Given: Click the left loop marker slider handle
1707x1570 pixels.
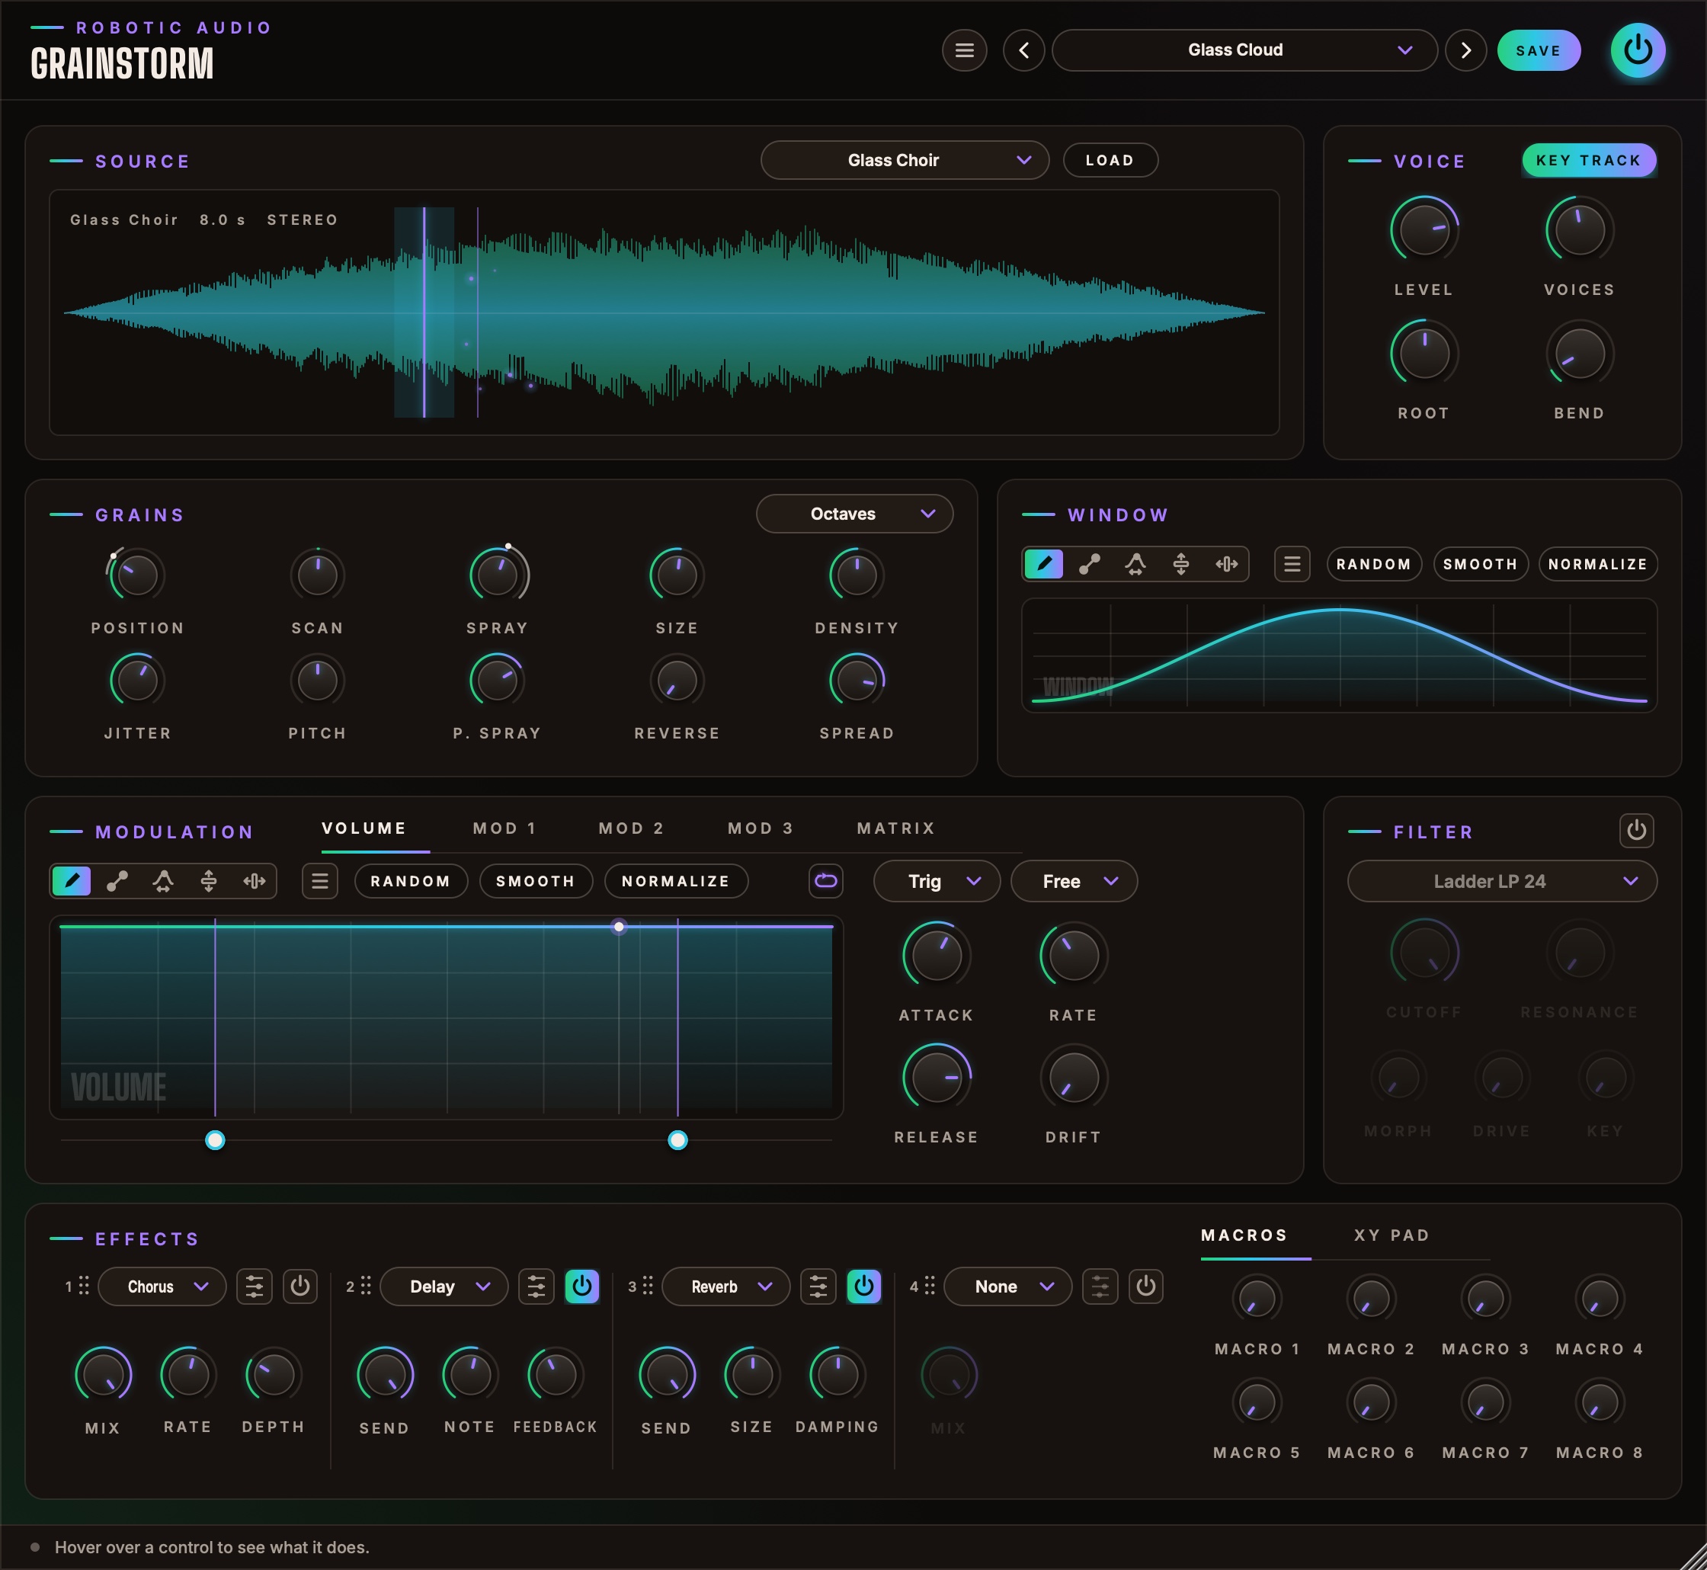Looking at the screenshot, I should pyautogui.click(x=215, y=1140).
